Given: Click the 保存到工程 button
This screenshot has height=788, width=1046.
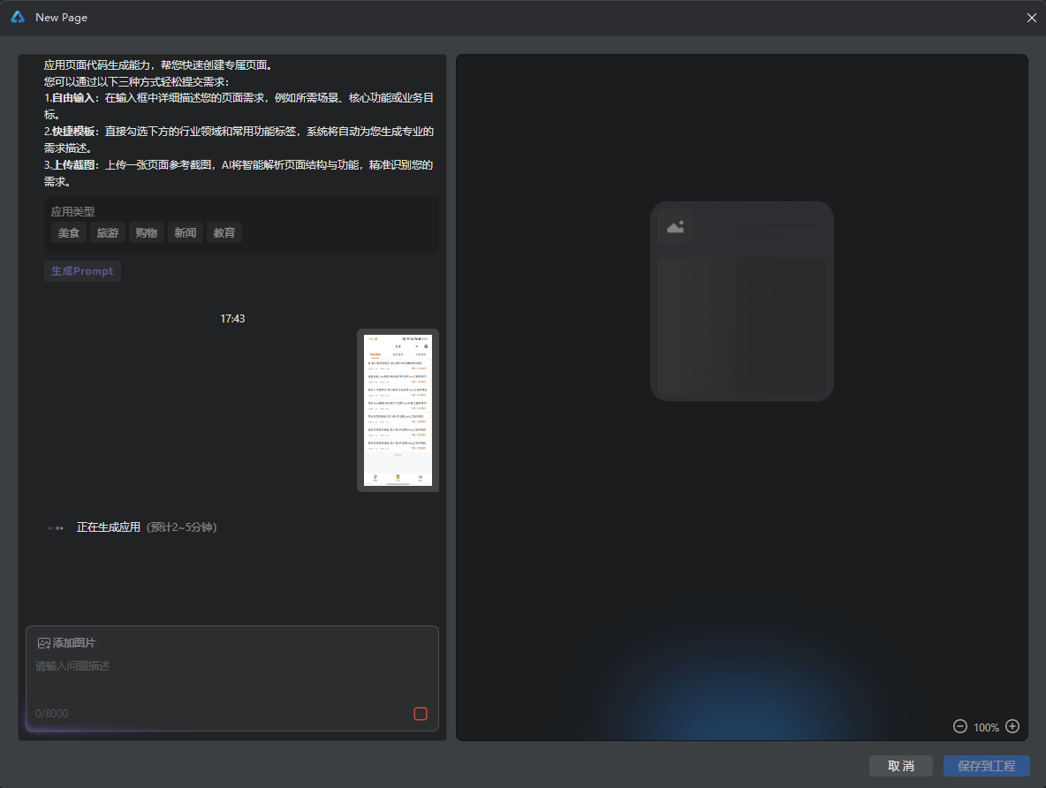Looking at the screenshot, I should pyautogui.click(x=986, y=766).
